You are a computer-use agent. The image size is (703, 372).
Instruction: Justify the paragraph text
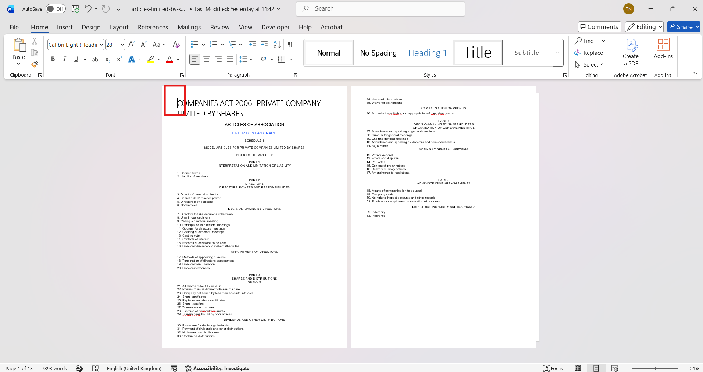pyautogui.click(x=230, y=59)
